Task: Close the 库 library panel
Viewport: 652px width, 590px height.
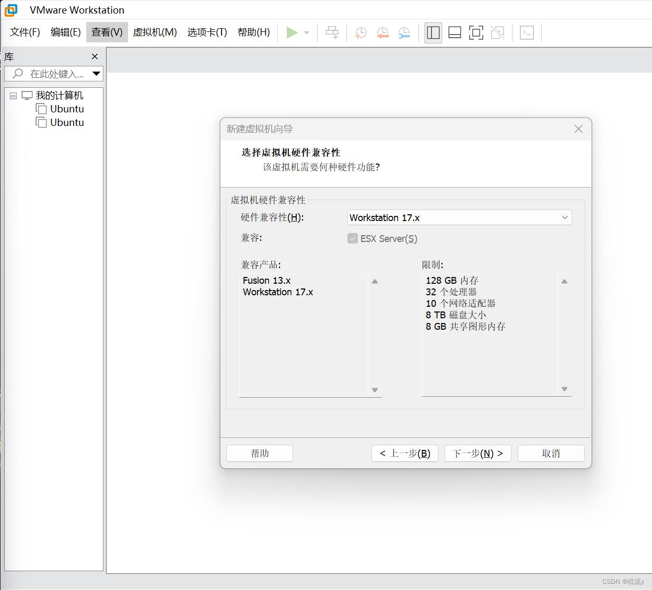Action: click(95, 56)
